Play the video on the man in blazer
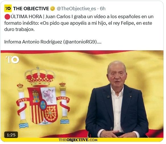166x144 pixels. [117, 99]
